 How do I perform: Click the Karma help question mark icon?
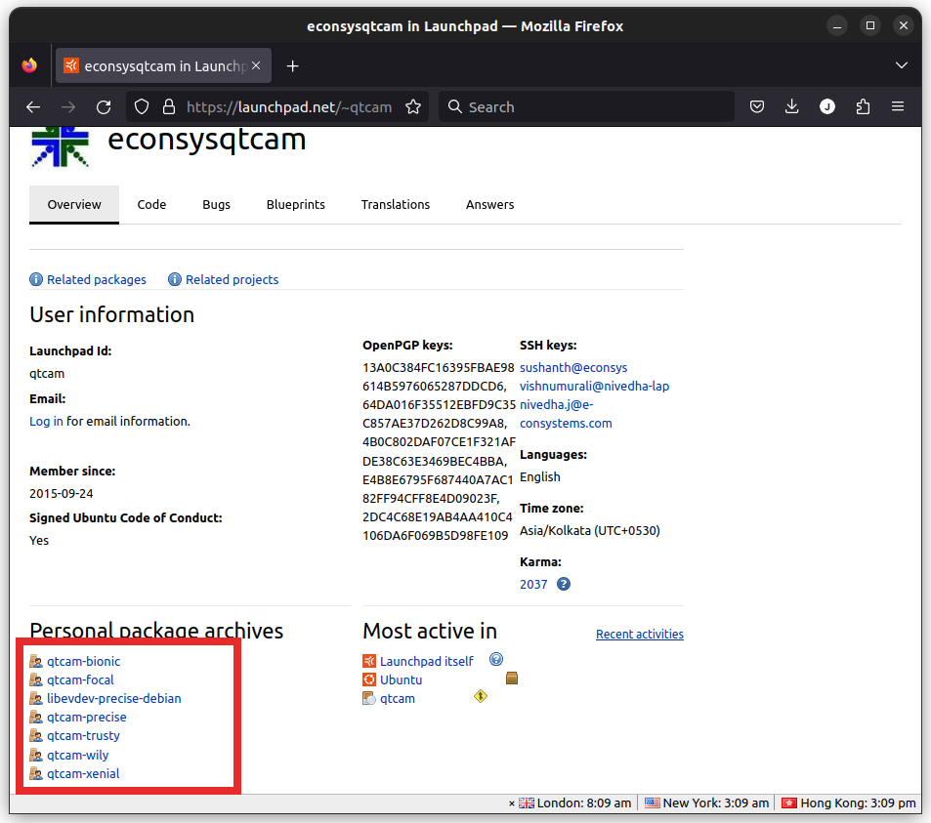click(x=564, y=584)
